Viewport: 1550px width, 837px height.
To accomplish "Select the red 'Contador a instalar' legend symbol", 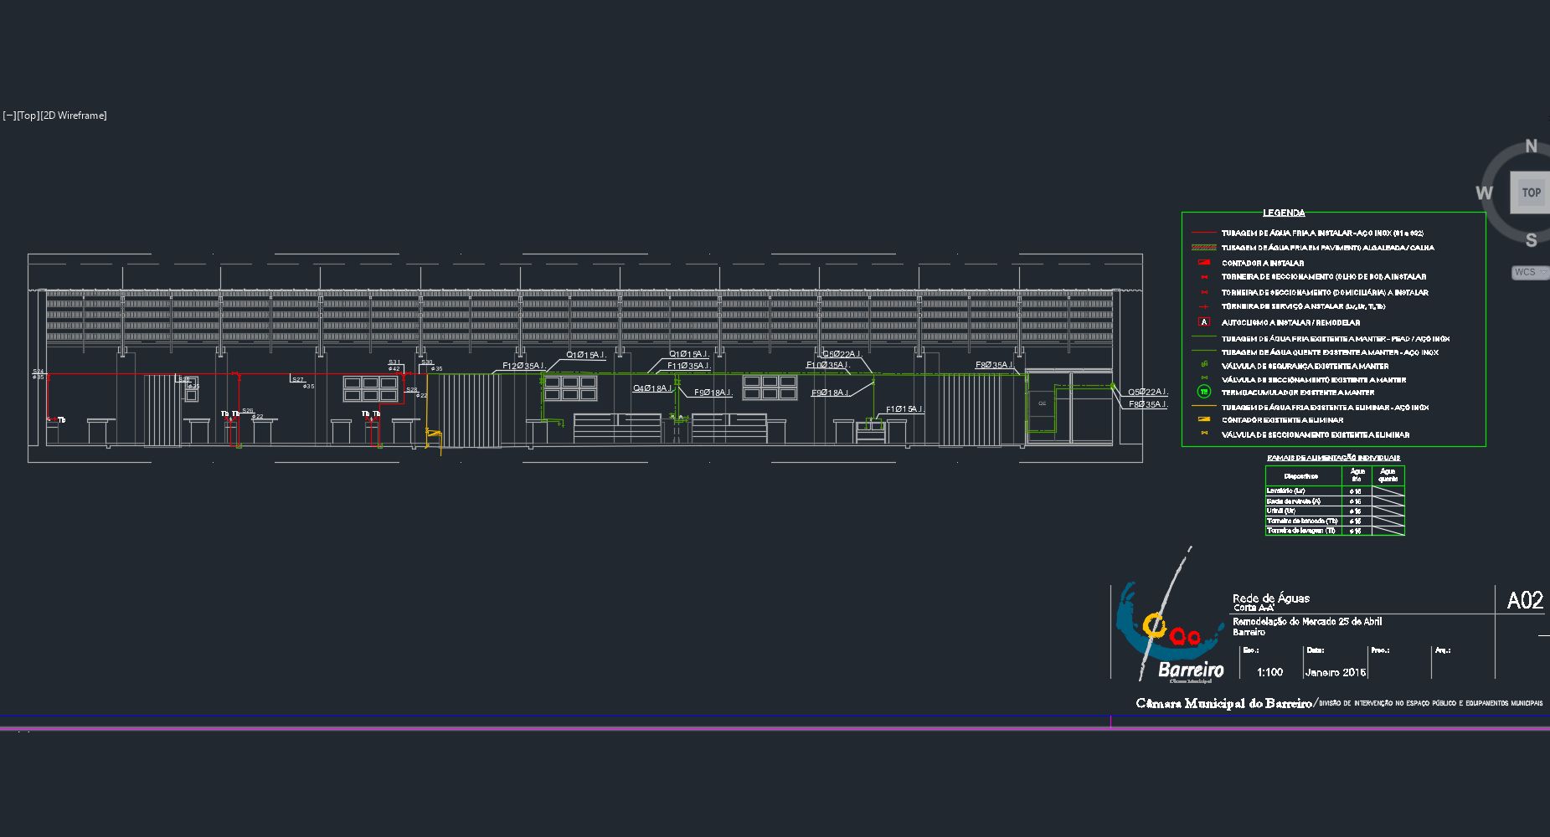I will coord(1204,263).
